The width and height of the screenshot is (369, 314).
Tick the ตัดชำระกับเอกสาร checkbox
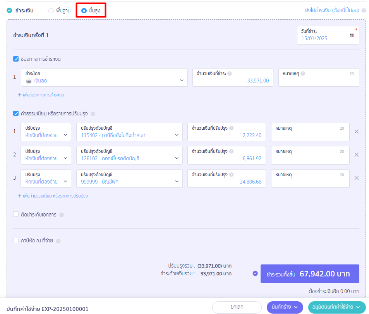click(16, 214)
